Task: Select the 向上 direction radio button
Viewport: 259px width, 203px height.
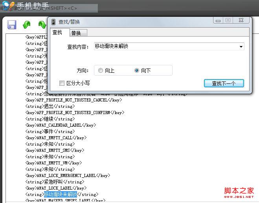Action: click(101, 70)
